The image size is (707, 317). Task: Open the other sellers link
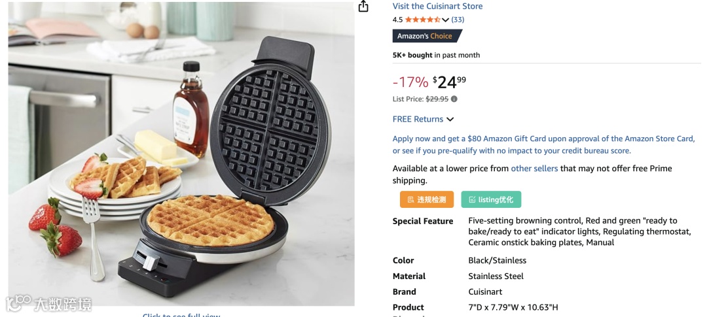pyautogui.click(x=534, y=169)
